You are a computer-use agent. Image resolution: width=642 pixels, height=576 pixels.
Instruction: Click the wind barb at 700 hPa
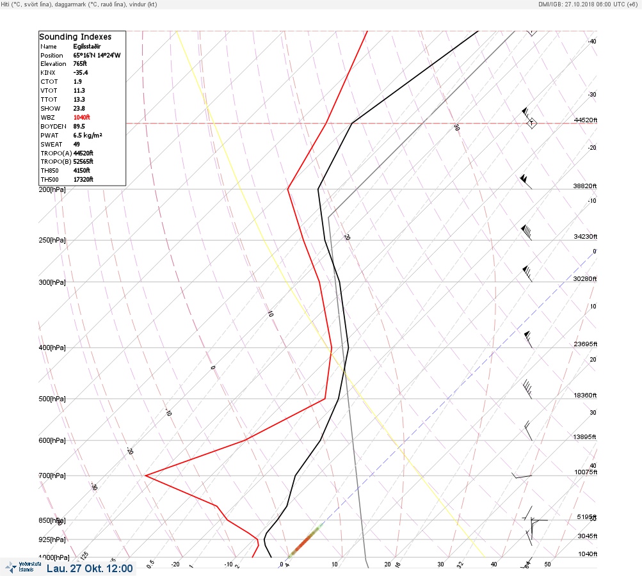522,476
